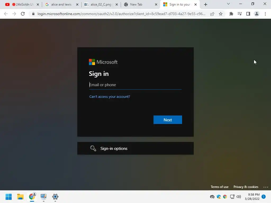This screenshot has height=203, width=271.
Task: Click the Chrome taskbar icon
Action: point(32,196)
